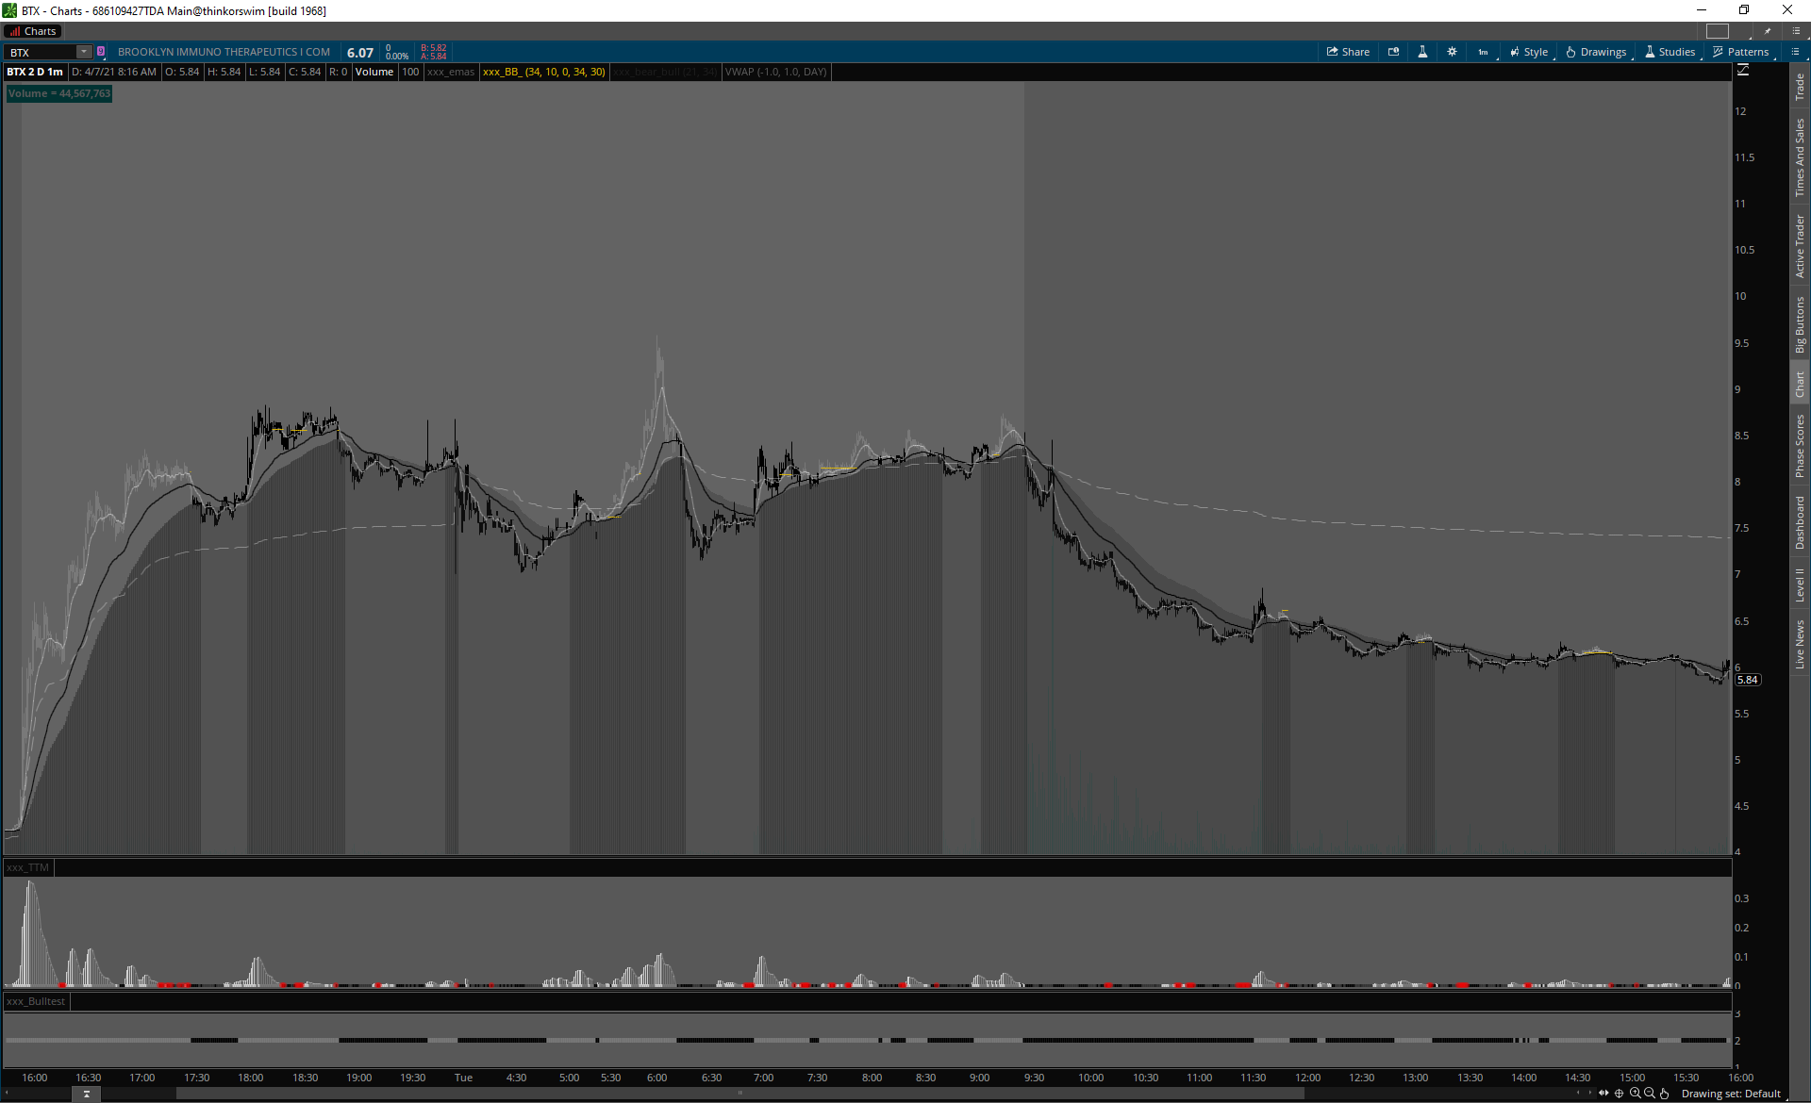Image resolution: width=1811 pixels, height=1103 pixels.
Task: Open the flask icon next to Share
Action: (1422, 52)
